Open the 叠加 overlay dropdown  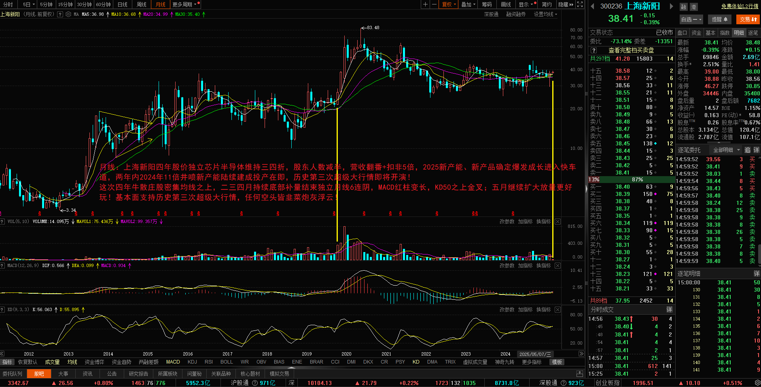click(x=468, y=4)
